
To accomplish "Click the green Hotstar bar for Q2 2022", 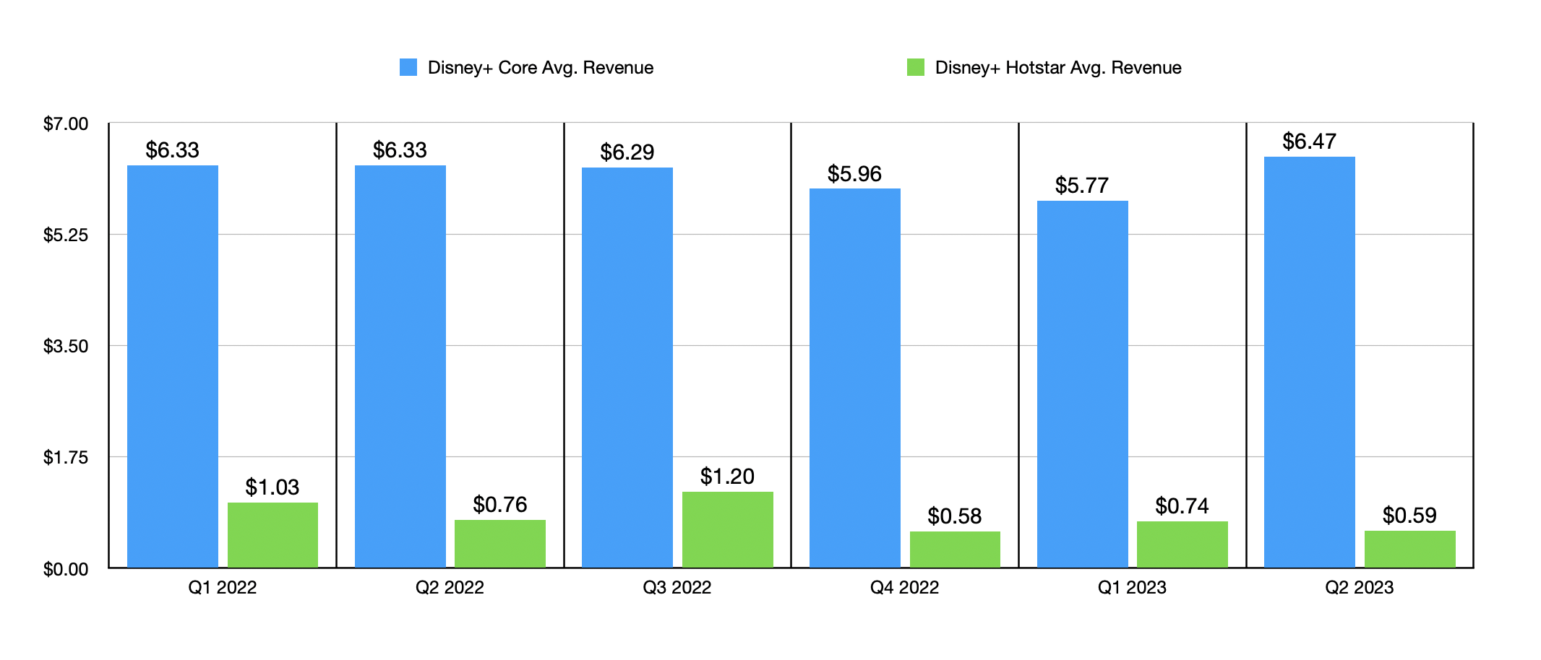I will (x=500, y=544).
